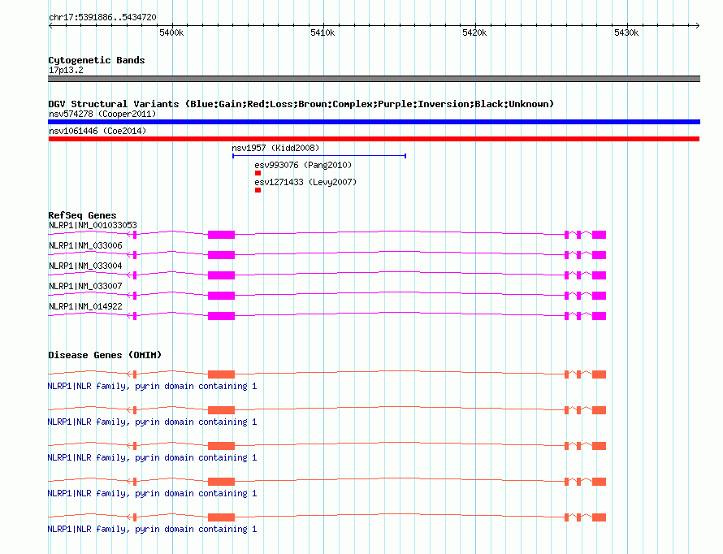Click the large orange exon in fourth OMIM row
723x554 pixels.
click(x=221, y=482)
